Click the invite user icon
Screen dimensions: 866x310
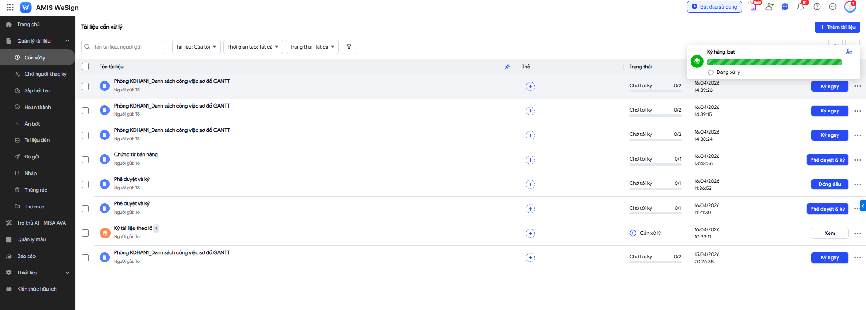click(x=769, y=7)
